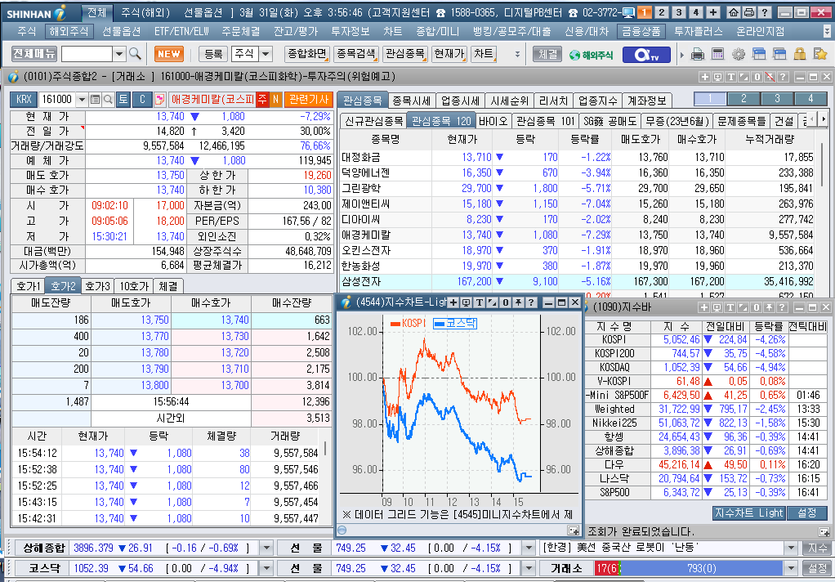Open the 상해종합 ticker dropdown
Screen dimensions: 835x582
(x=266, y=548)
